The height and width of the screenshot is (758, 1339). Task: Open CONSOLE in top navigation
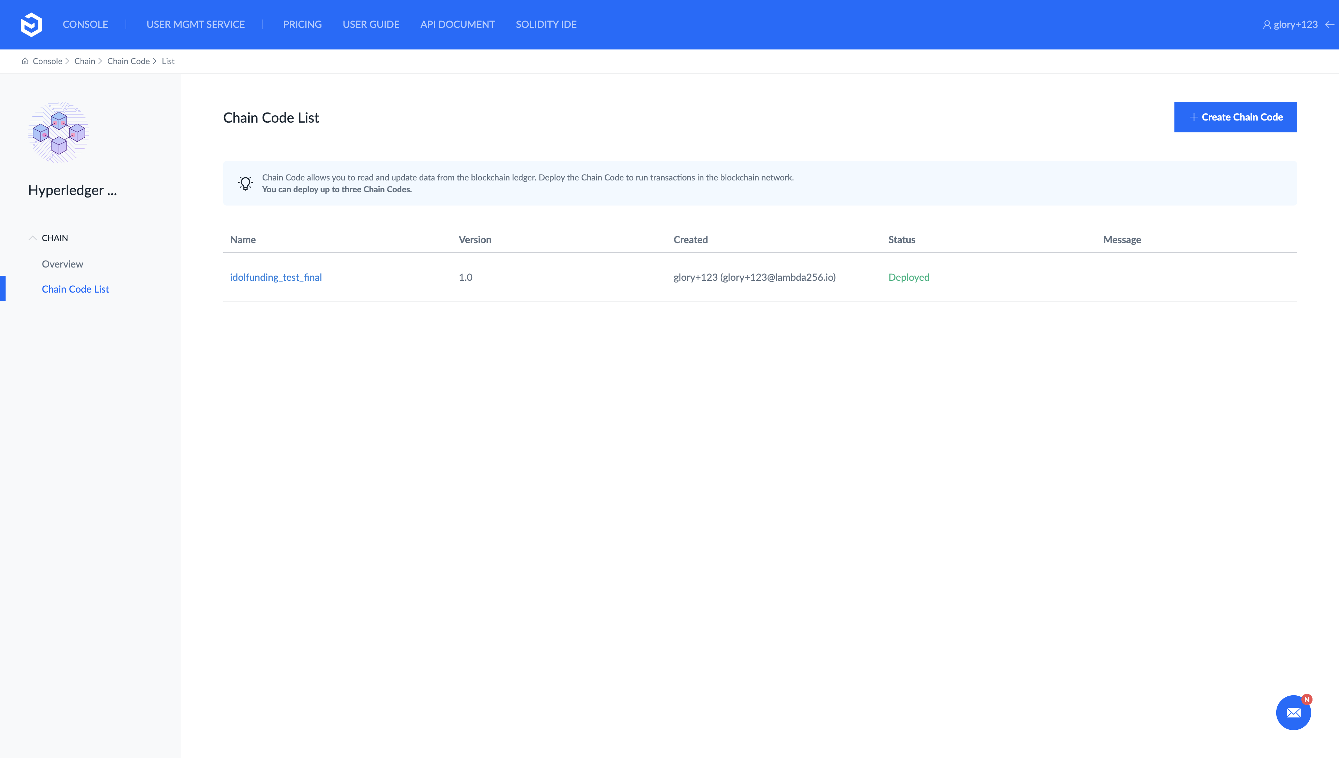(x=85, y=24)
